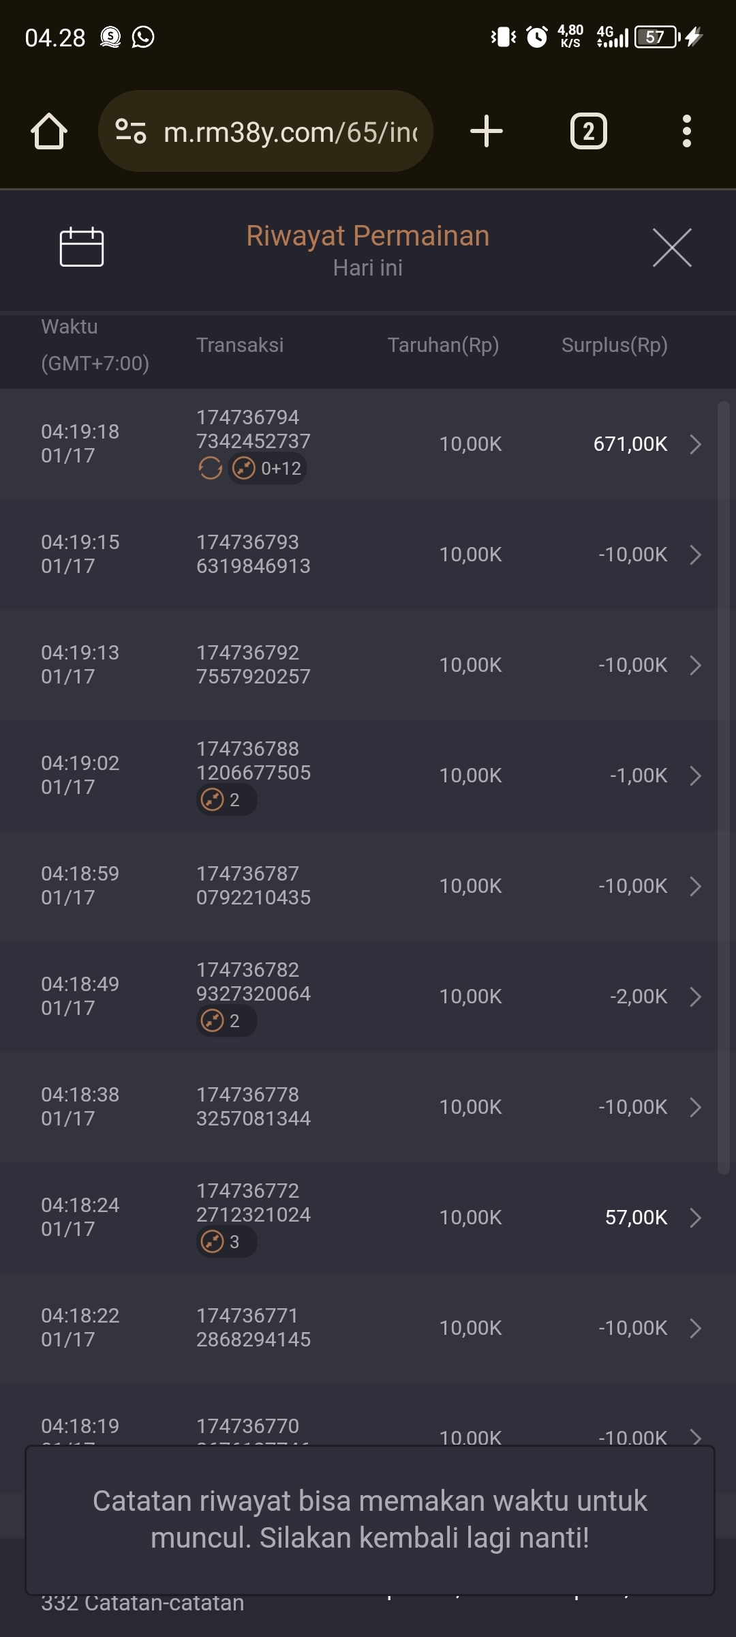
Task: Close the Riwayat Permainan panel
Action: [672, 248]
